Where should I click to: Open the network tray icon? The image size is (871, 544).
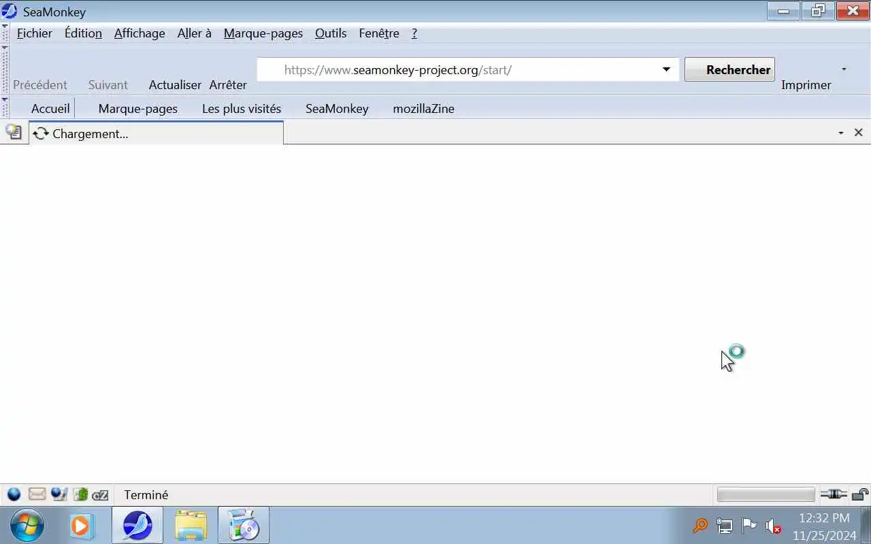click(725, 526)
